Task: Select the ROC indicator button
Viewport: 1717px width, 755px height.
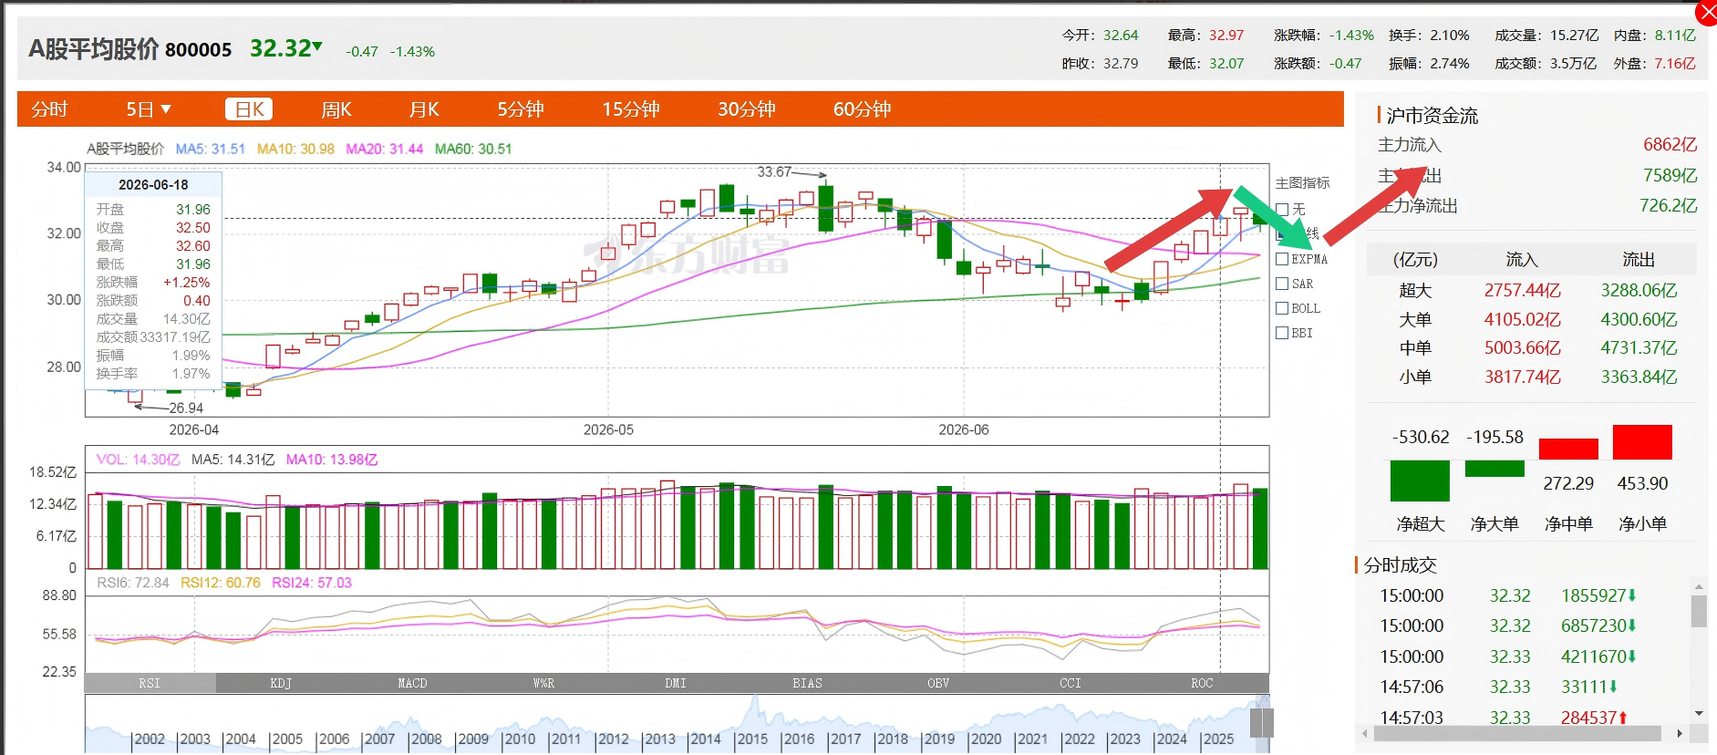Action: coord(1202,683)
